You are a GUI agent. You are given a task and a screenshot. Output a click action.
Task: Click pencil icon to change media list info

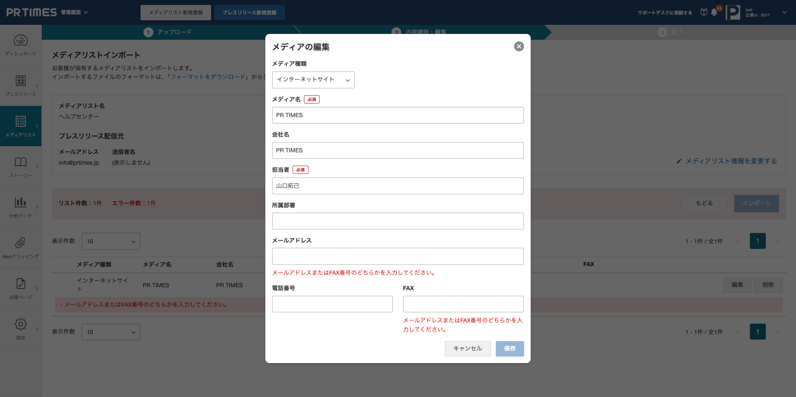click(x=679, y=161)
